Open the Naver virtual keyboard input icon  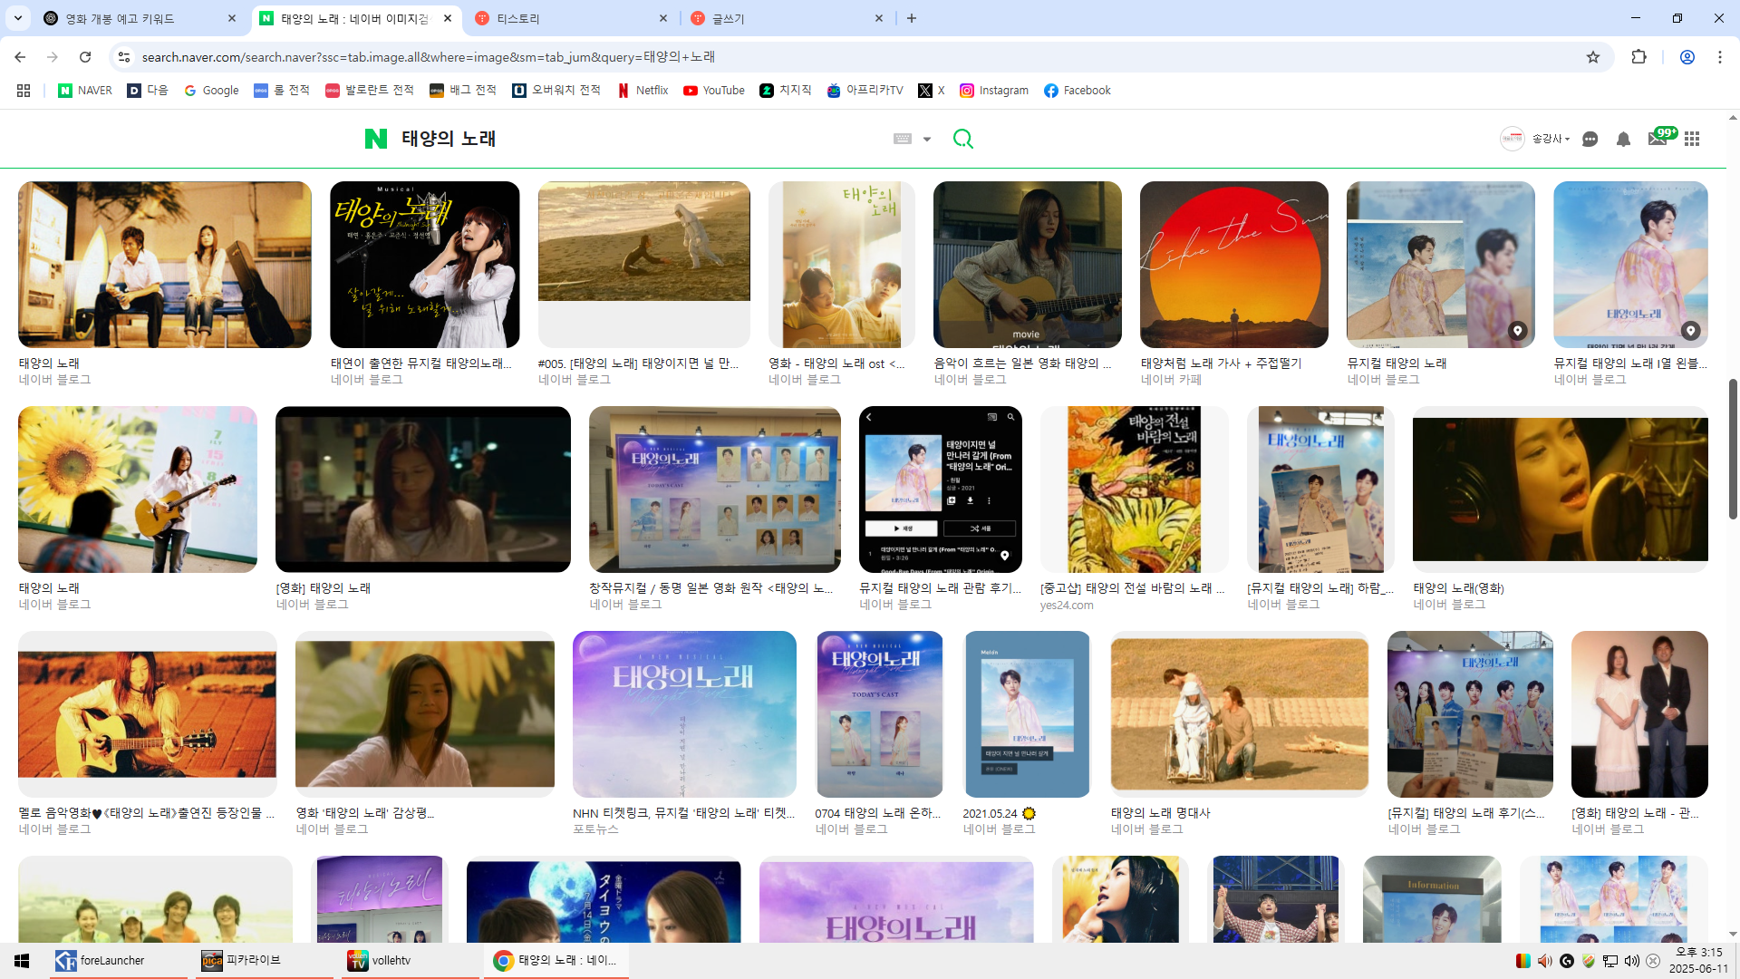point(902,139)
